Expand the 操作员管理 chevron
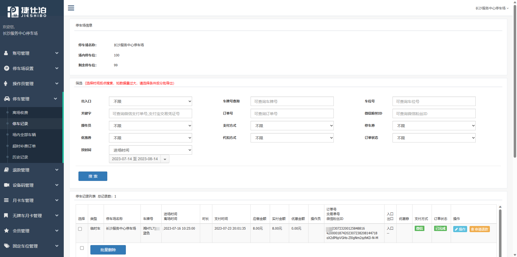Viewport: 517px width, 257px height. [57, 83]
